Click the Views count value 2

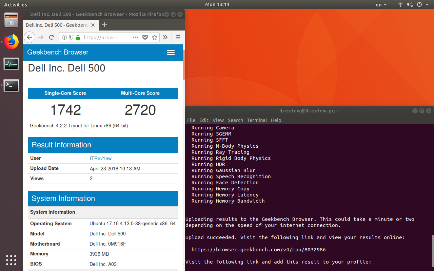click(91, 179)
